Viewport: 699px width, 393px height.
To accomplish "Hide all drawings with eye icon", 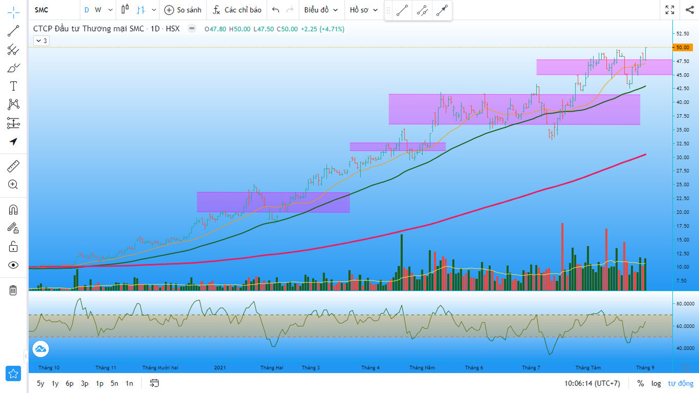I will click(x=13, y=265).
